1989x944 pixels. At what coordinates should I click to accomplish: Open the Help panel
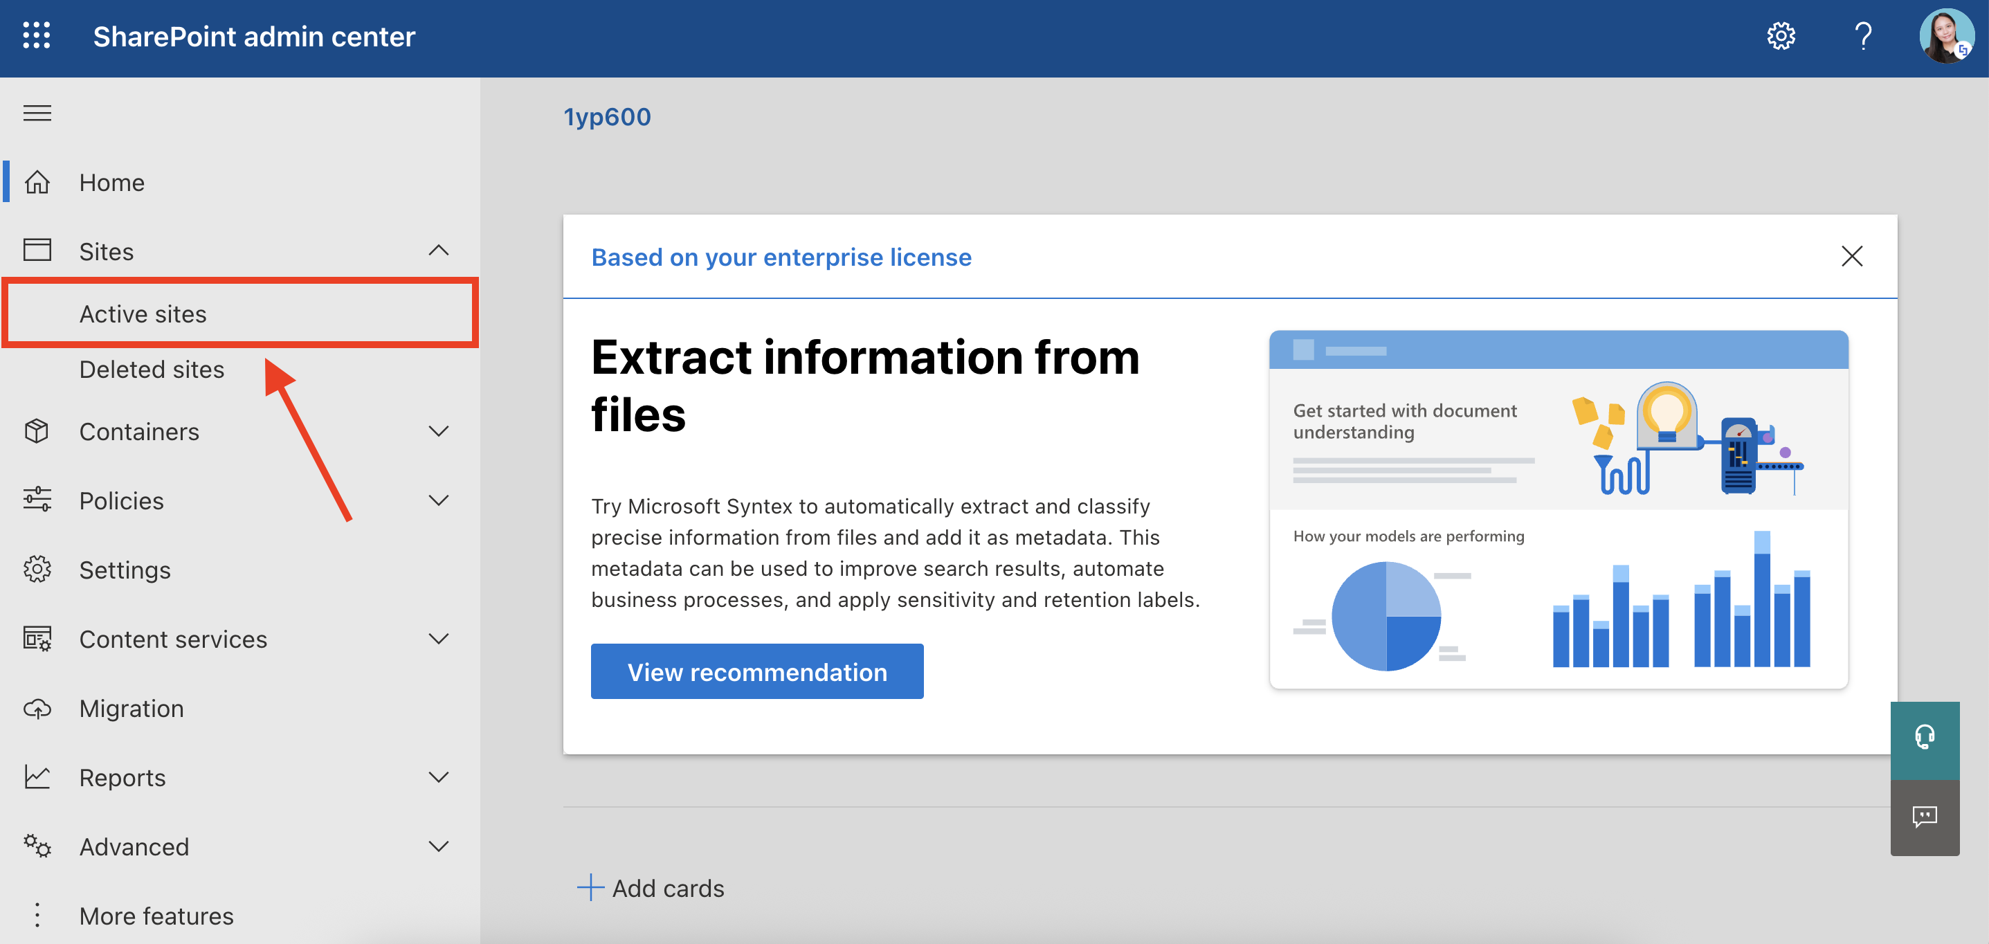click(x=1863, y=35)
